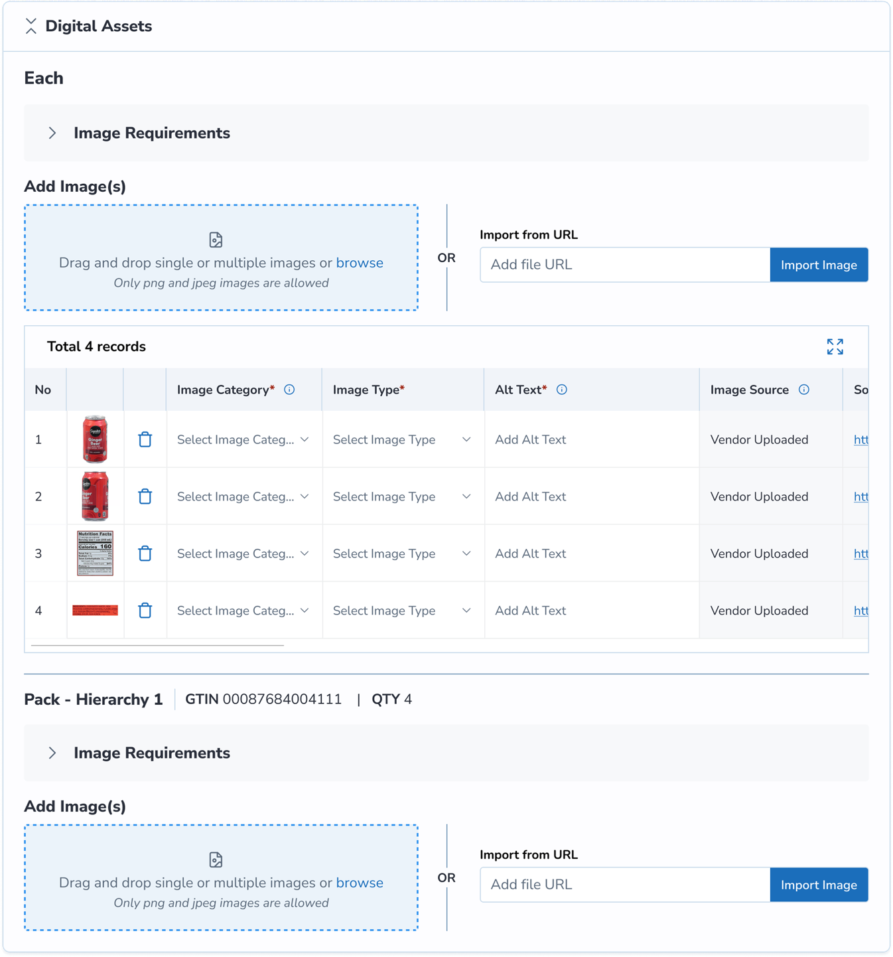Open source URL link in row 2

861,496
